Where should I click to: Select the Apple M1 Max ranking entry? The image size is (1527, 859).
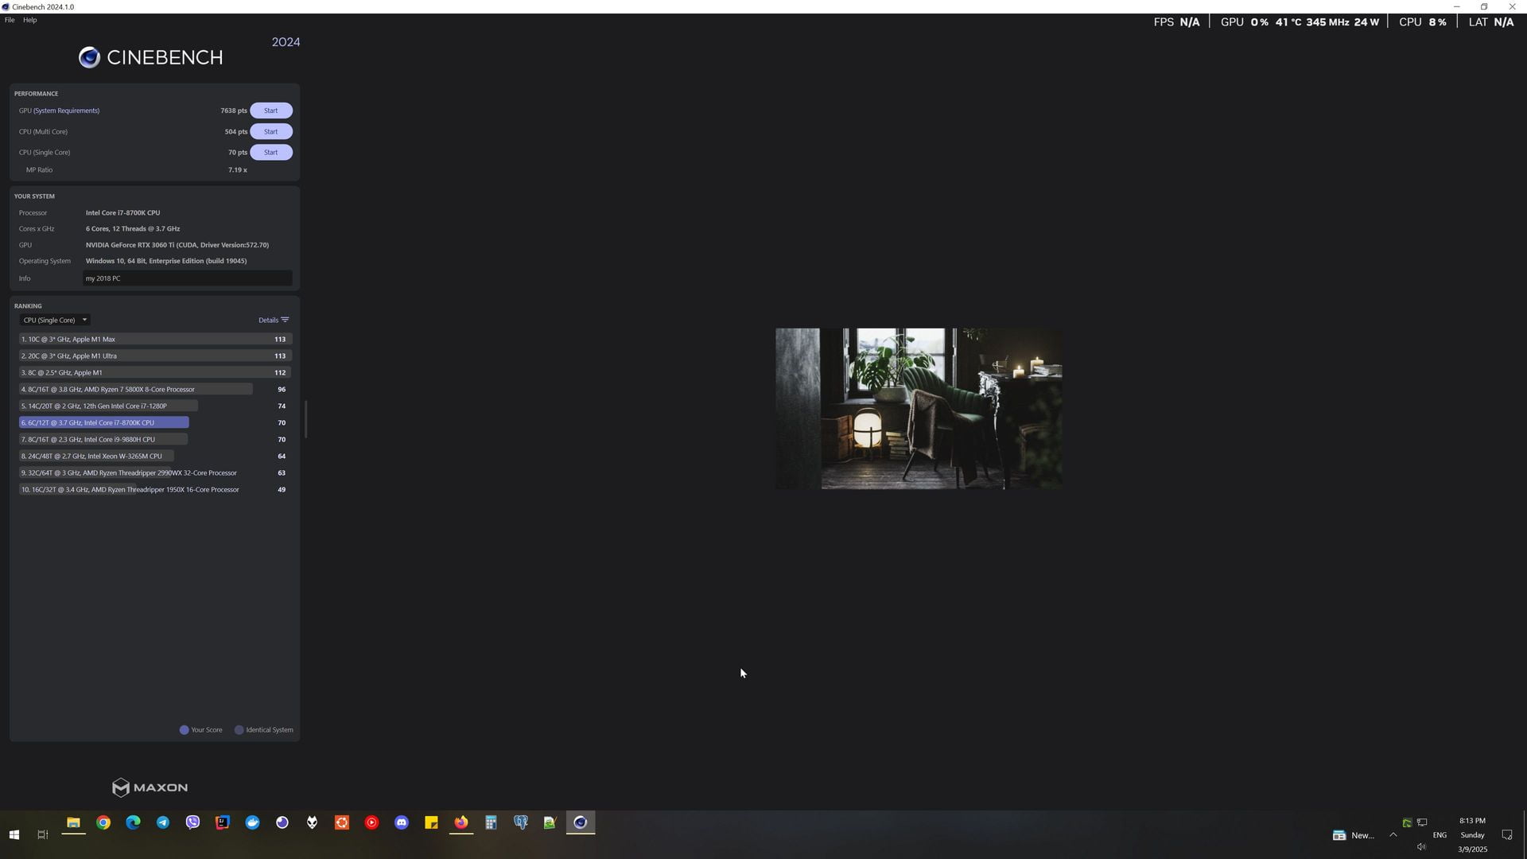pos(155,339)
